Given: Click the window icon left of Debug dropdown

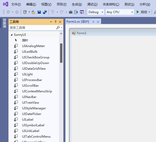Looking at the screenshot, I should click(x=82, y=12).
